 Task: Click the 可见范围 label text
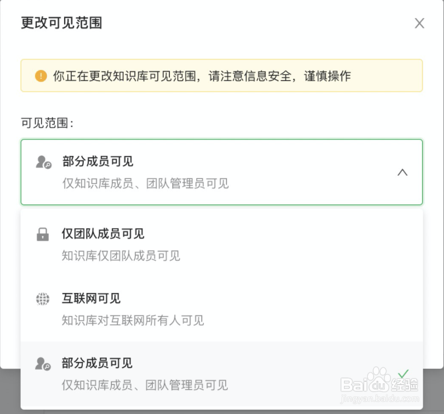41,123
